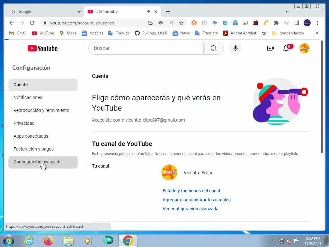Image resolution: width=329 pixels, height=247 pixels.
Task: Open the media control playlist extension icon
Action: [x=286, y=23]
